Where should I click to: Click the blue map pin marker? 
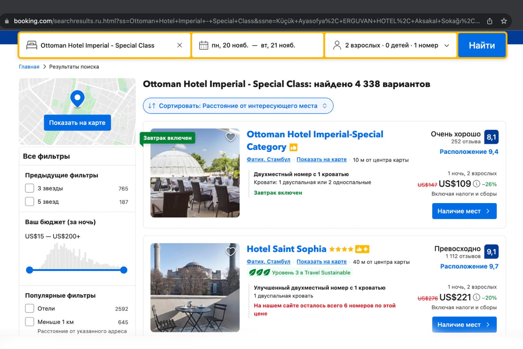coord(77,99)
